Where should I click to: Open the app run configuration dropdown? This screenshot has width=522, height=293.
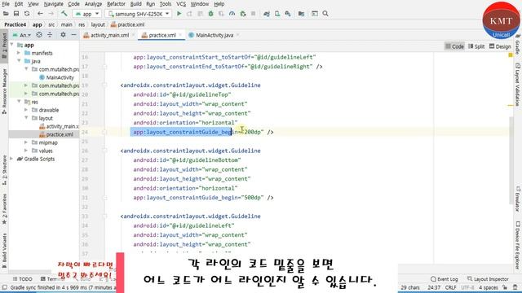pos(87,14)
